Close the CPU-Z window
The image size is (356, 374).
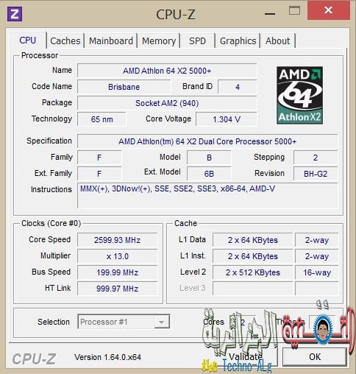pos(329,10)
